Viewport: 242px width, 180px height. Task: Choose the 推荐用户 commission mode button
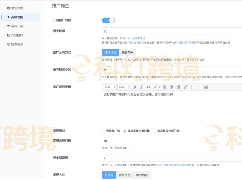click(x=128, y=53)
